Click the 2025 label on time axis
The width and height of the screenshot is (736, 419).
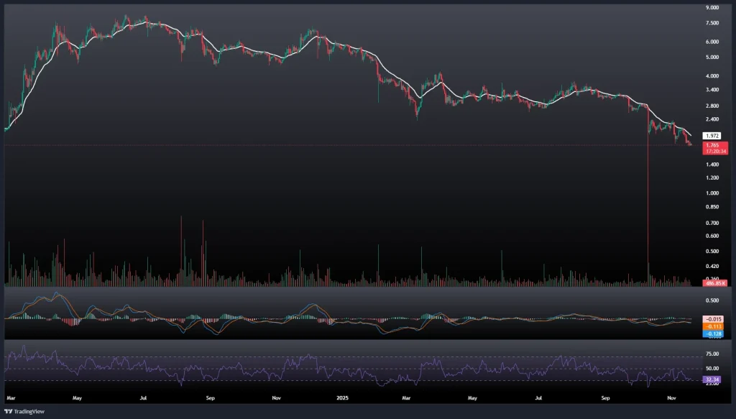(x=341, y=397)
